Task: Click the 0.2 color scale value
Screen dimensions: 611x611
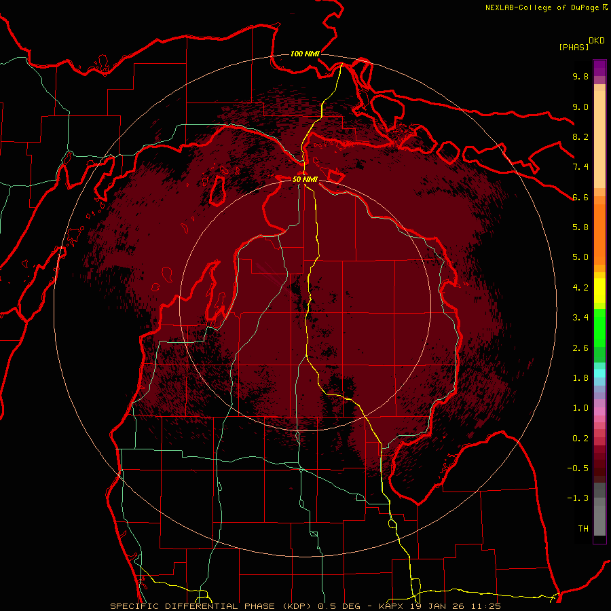Action: [580, 439]
